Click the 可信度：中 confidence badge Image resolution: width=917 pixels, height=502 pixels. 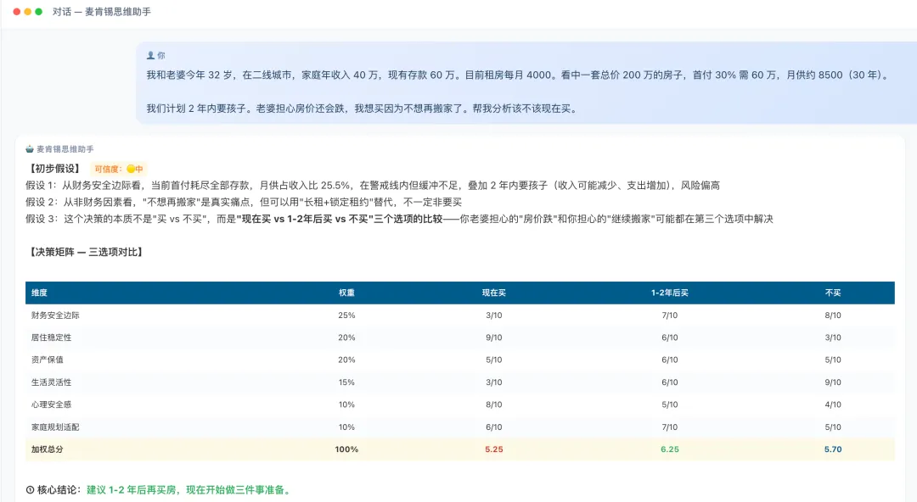click(119, 169)
